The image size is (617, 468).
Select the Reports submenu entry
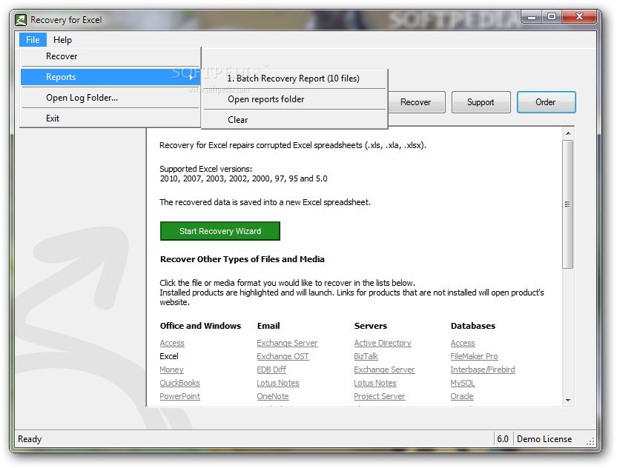coord(110,77)
